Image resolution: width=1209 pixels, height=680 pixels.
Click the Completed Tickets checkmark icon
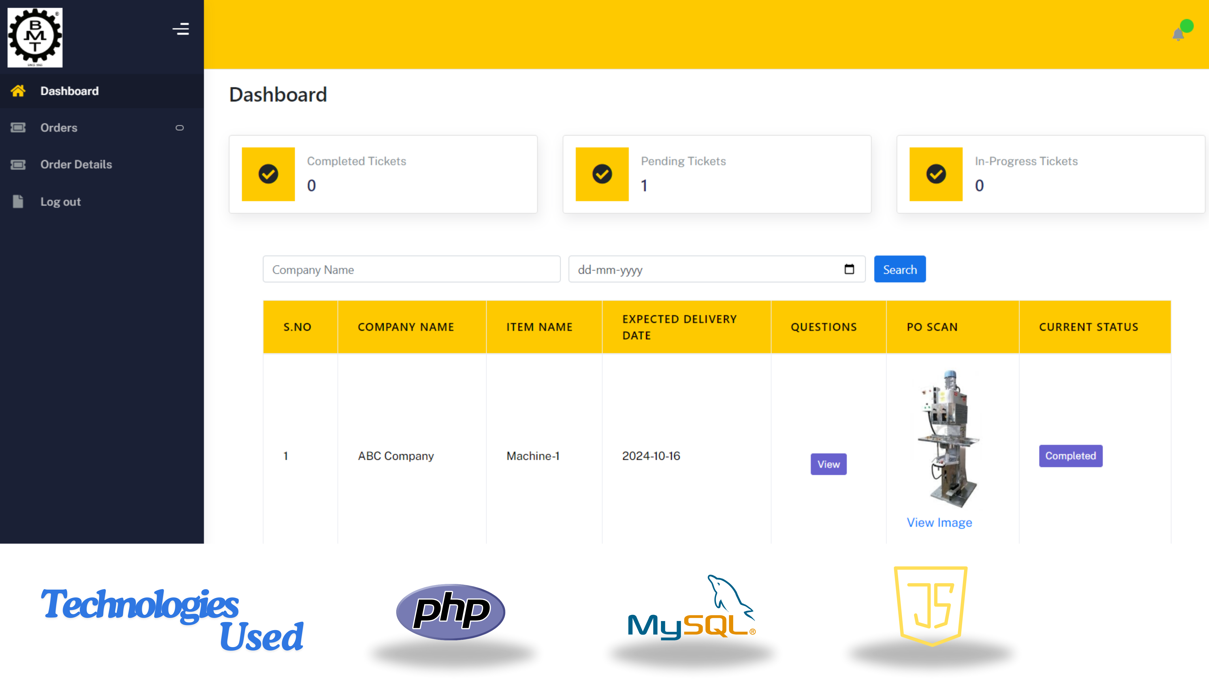click(x=268, y=174)
